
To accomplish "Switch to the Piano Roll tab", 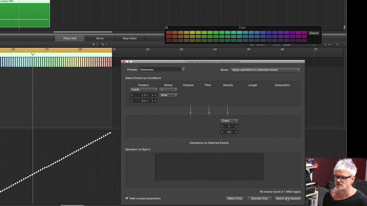I will 70,38.
